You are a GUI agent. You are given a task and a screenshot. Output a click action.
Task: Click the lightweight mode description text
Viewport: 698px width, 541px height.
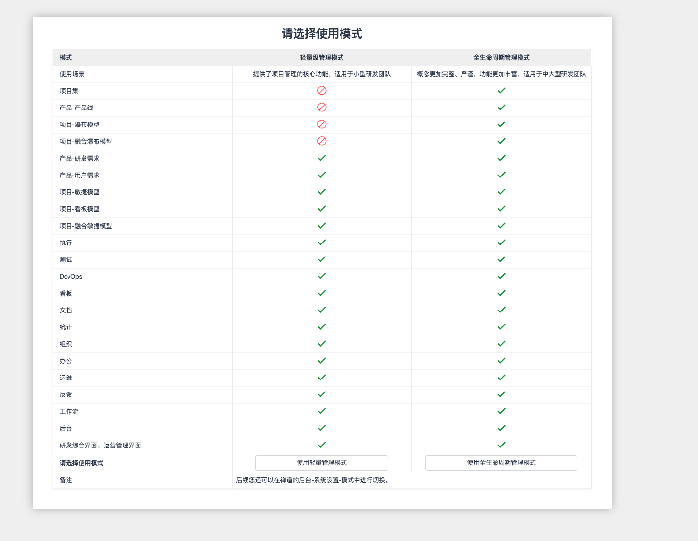click(322, 74)
